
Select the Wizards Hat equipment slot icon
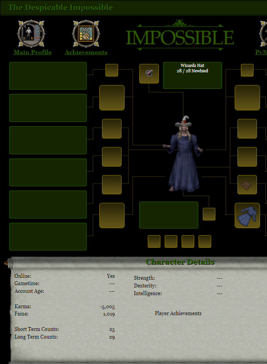(149, 73)
